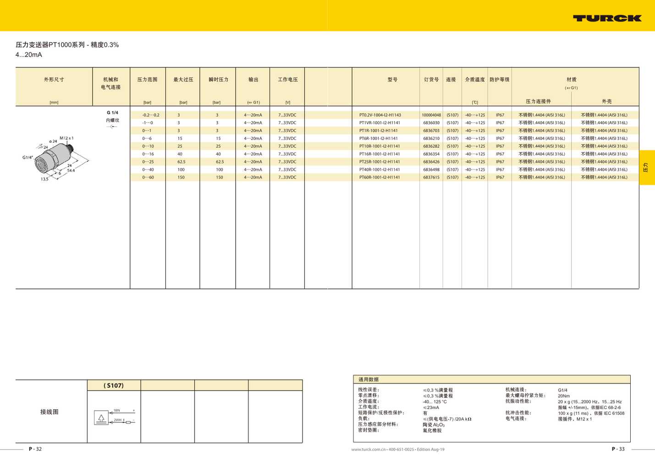Click the 20Nm torque value

pyautogui.click(x=564, y=396)
